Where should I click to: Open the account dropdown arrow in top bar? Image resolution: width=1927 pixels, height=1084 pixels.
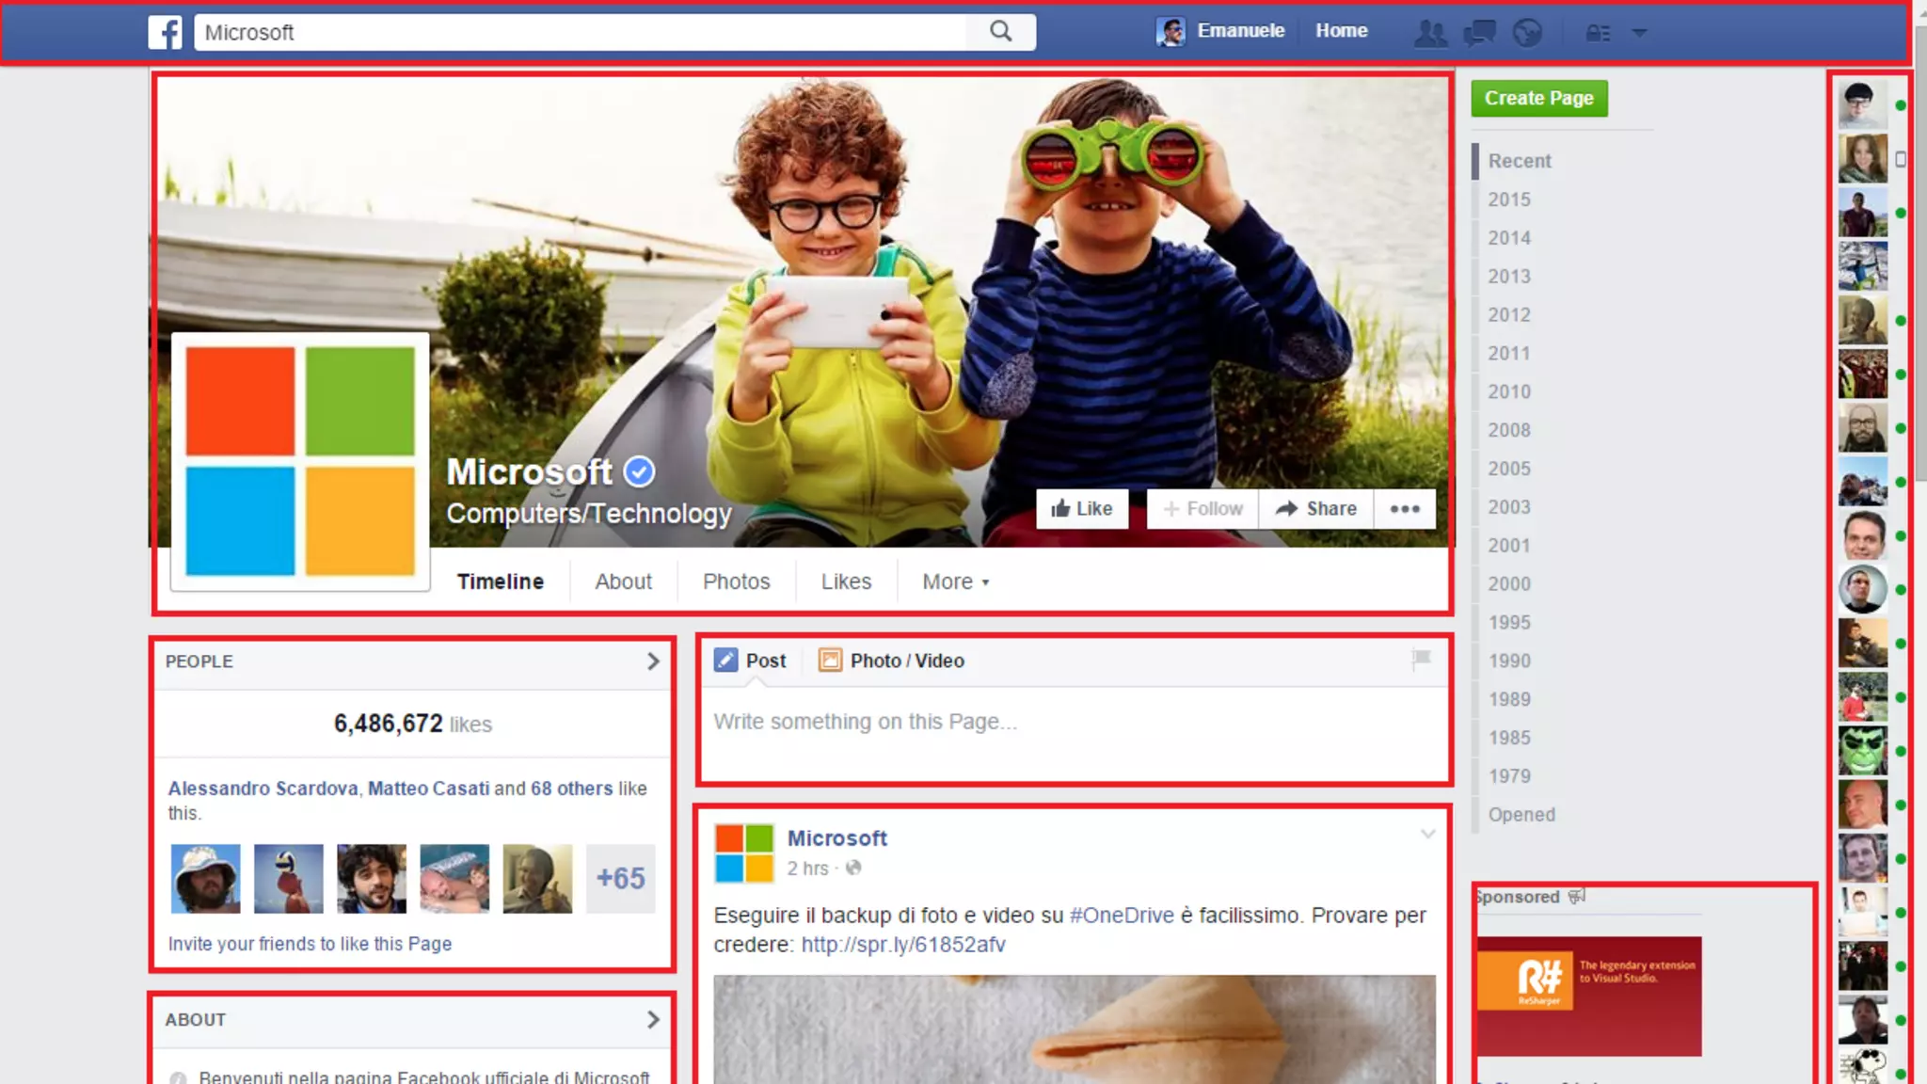click(x=1639, y=33)
